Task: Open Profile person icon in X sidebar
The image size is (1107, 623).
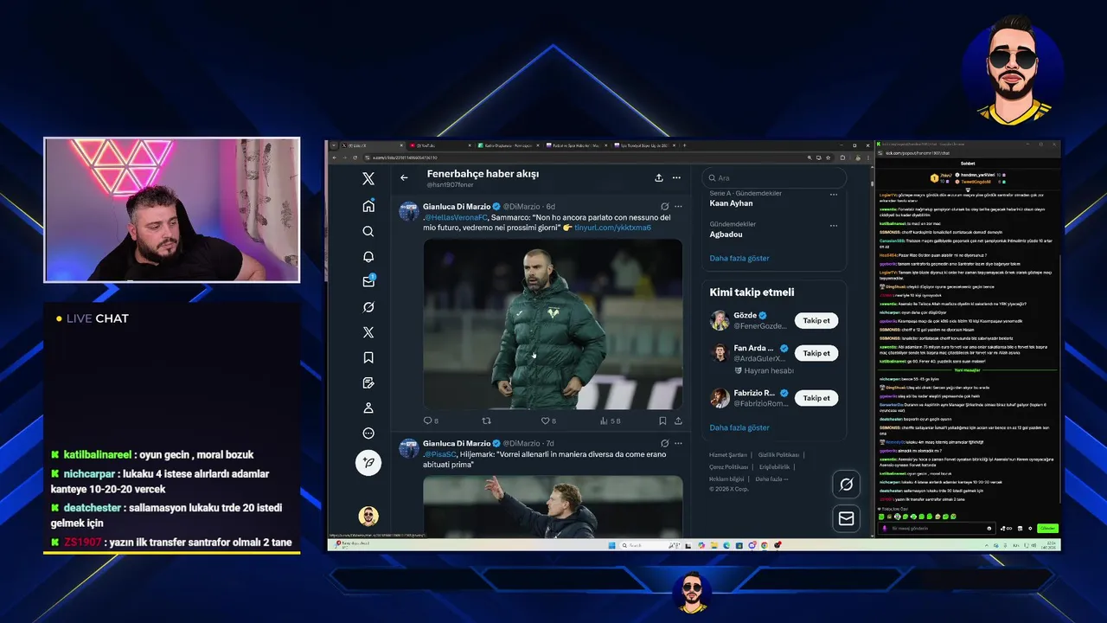Action: [x=368, y=408]
